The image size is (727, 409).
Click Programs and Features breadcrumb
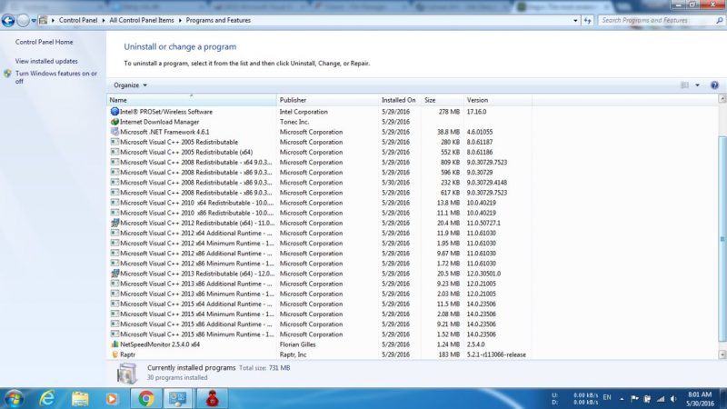[218, 20]
